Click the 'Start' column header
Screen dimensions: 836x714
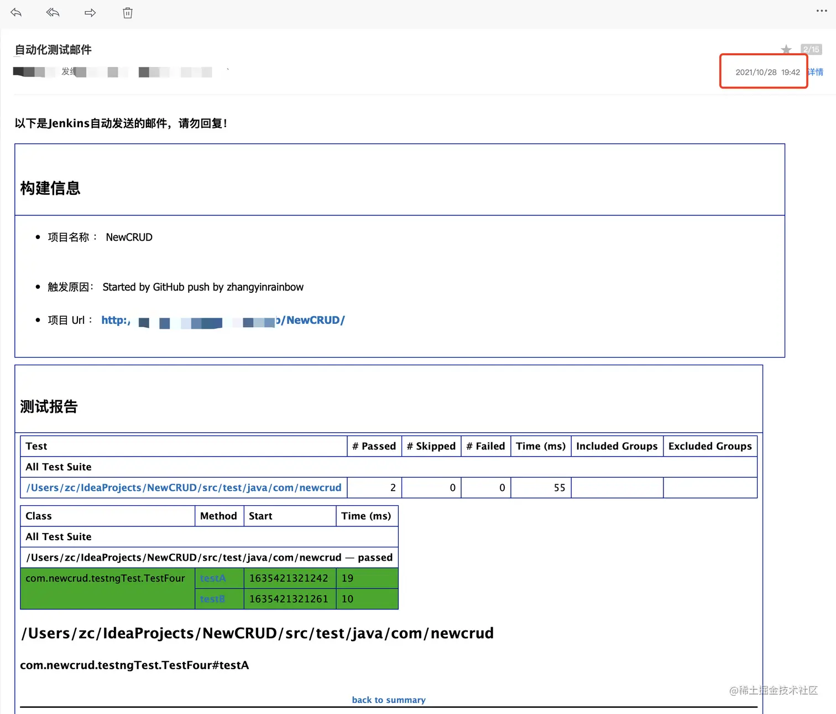pos(290,516)
